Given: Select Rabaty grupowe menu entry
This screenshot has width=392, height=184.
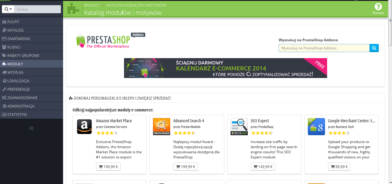Looking at the screenshot, I should tap(31, 55).
